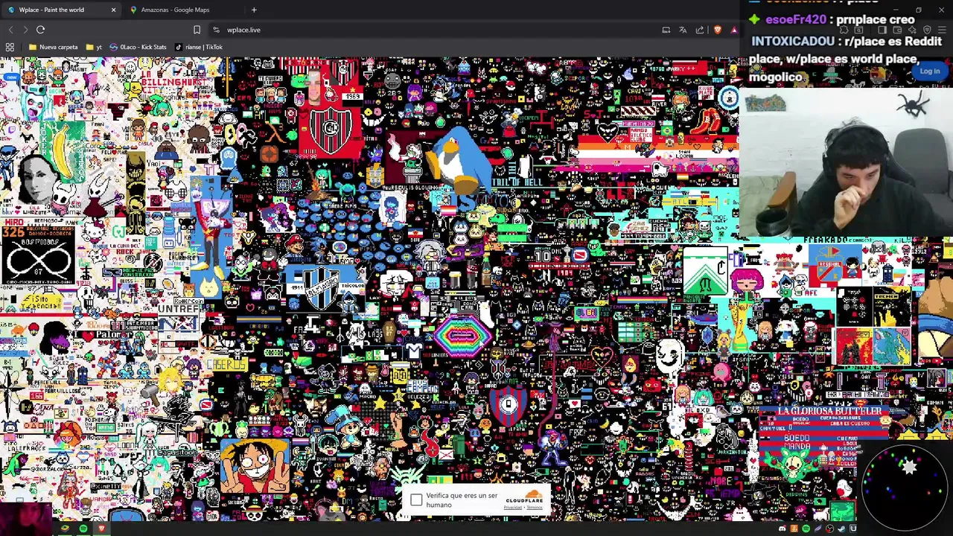The width and height of the screenshot is (953, 536).
Task: Open the U icon in the taskbar
Action: tap(853, 529)
